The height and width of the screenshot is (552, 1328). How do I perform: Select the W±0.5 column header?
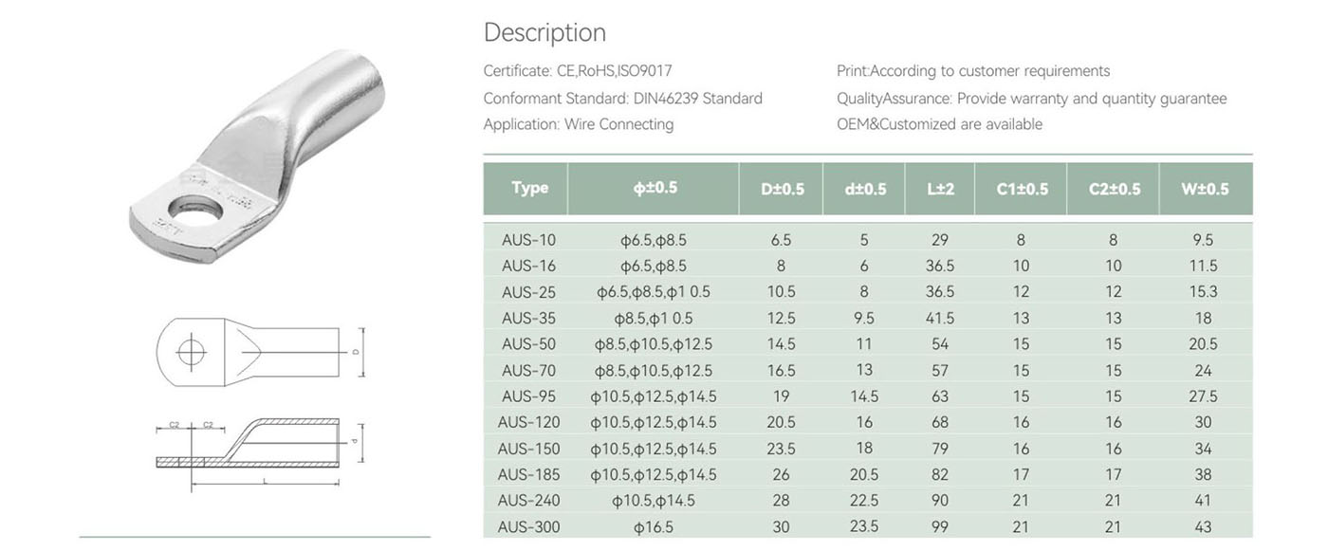(1205, 189)
